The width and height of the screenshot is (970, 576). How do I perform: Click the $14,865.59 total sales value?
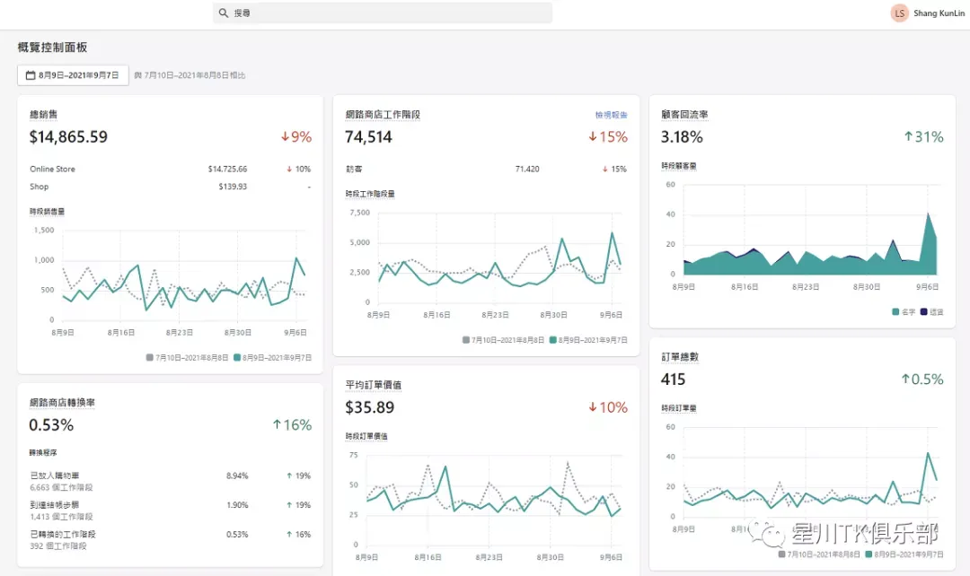[x=68, y=136]
